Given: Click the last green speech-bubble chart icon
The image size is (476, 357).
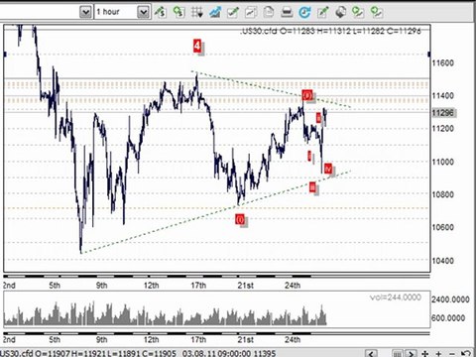Looking at the screenshot, I should 377,12.
